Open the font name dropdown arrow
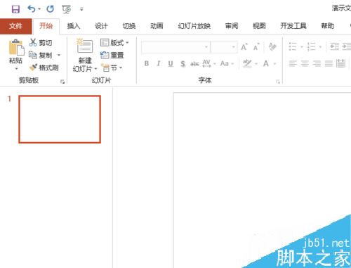 pyautogui.click(x=206, y=47)
